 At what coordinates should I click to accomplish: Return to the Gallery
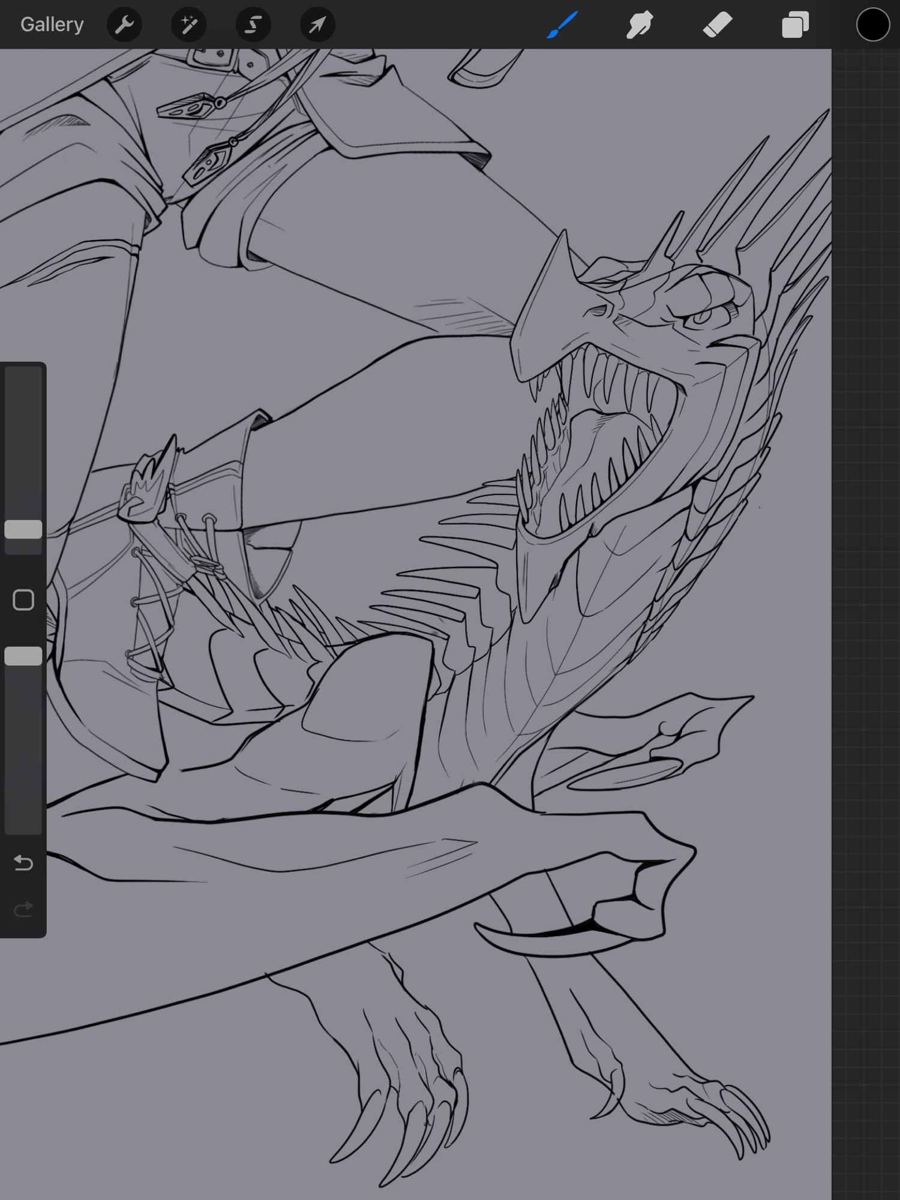point(52,25)
